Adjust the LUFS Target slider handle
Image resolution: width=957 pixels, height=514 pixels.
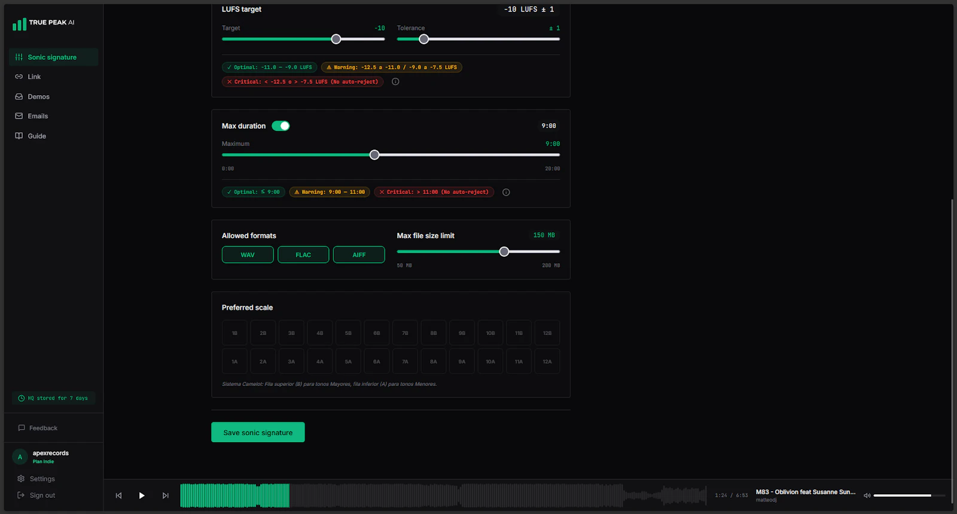[x=336, y=39]
